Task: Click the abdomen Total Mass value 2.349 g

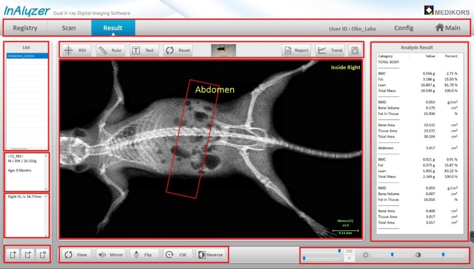Action: 429,177
